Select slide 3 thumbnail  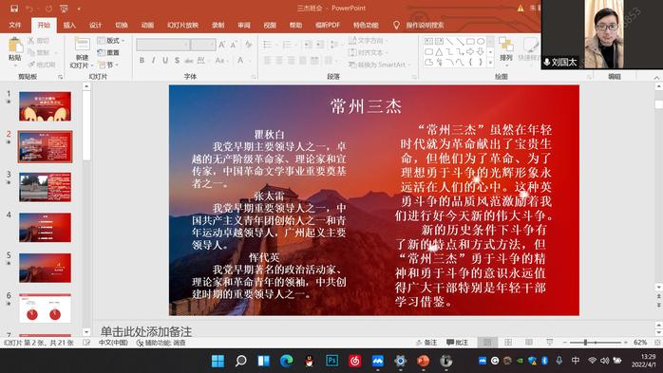tap(45, 187)
